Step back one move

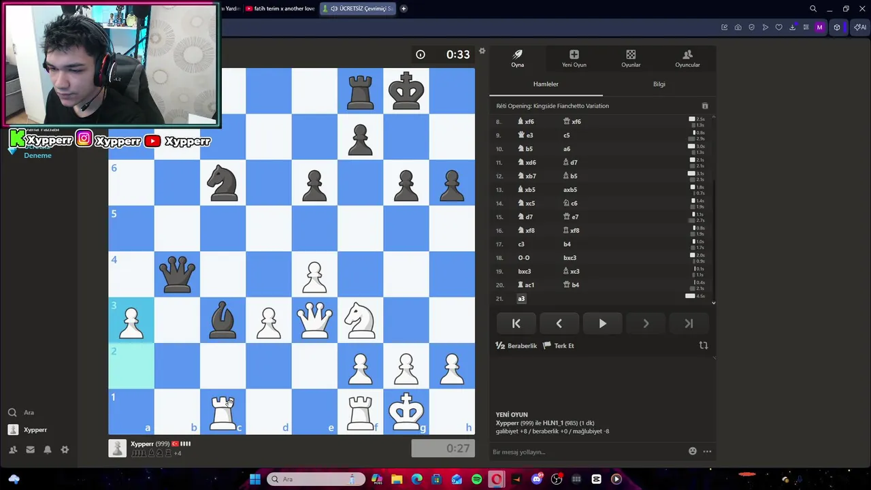[559, 324]
